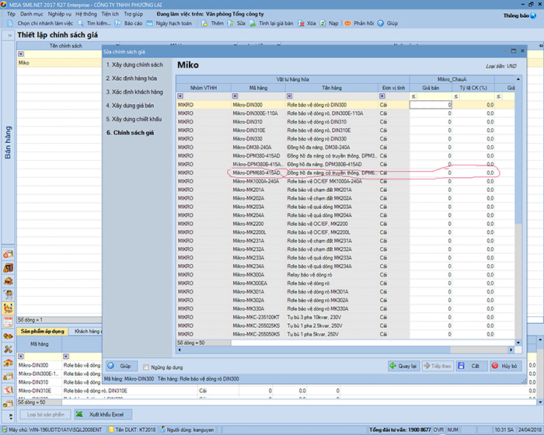Go to step 5. Xây dựng chiết khấu
Viewport: 544px width, 435px height.
pyautogui.click(x=134, y=119)
